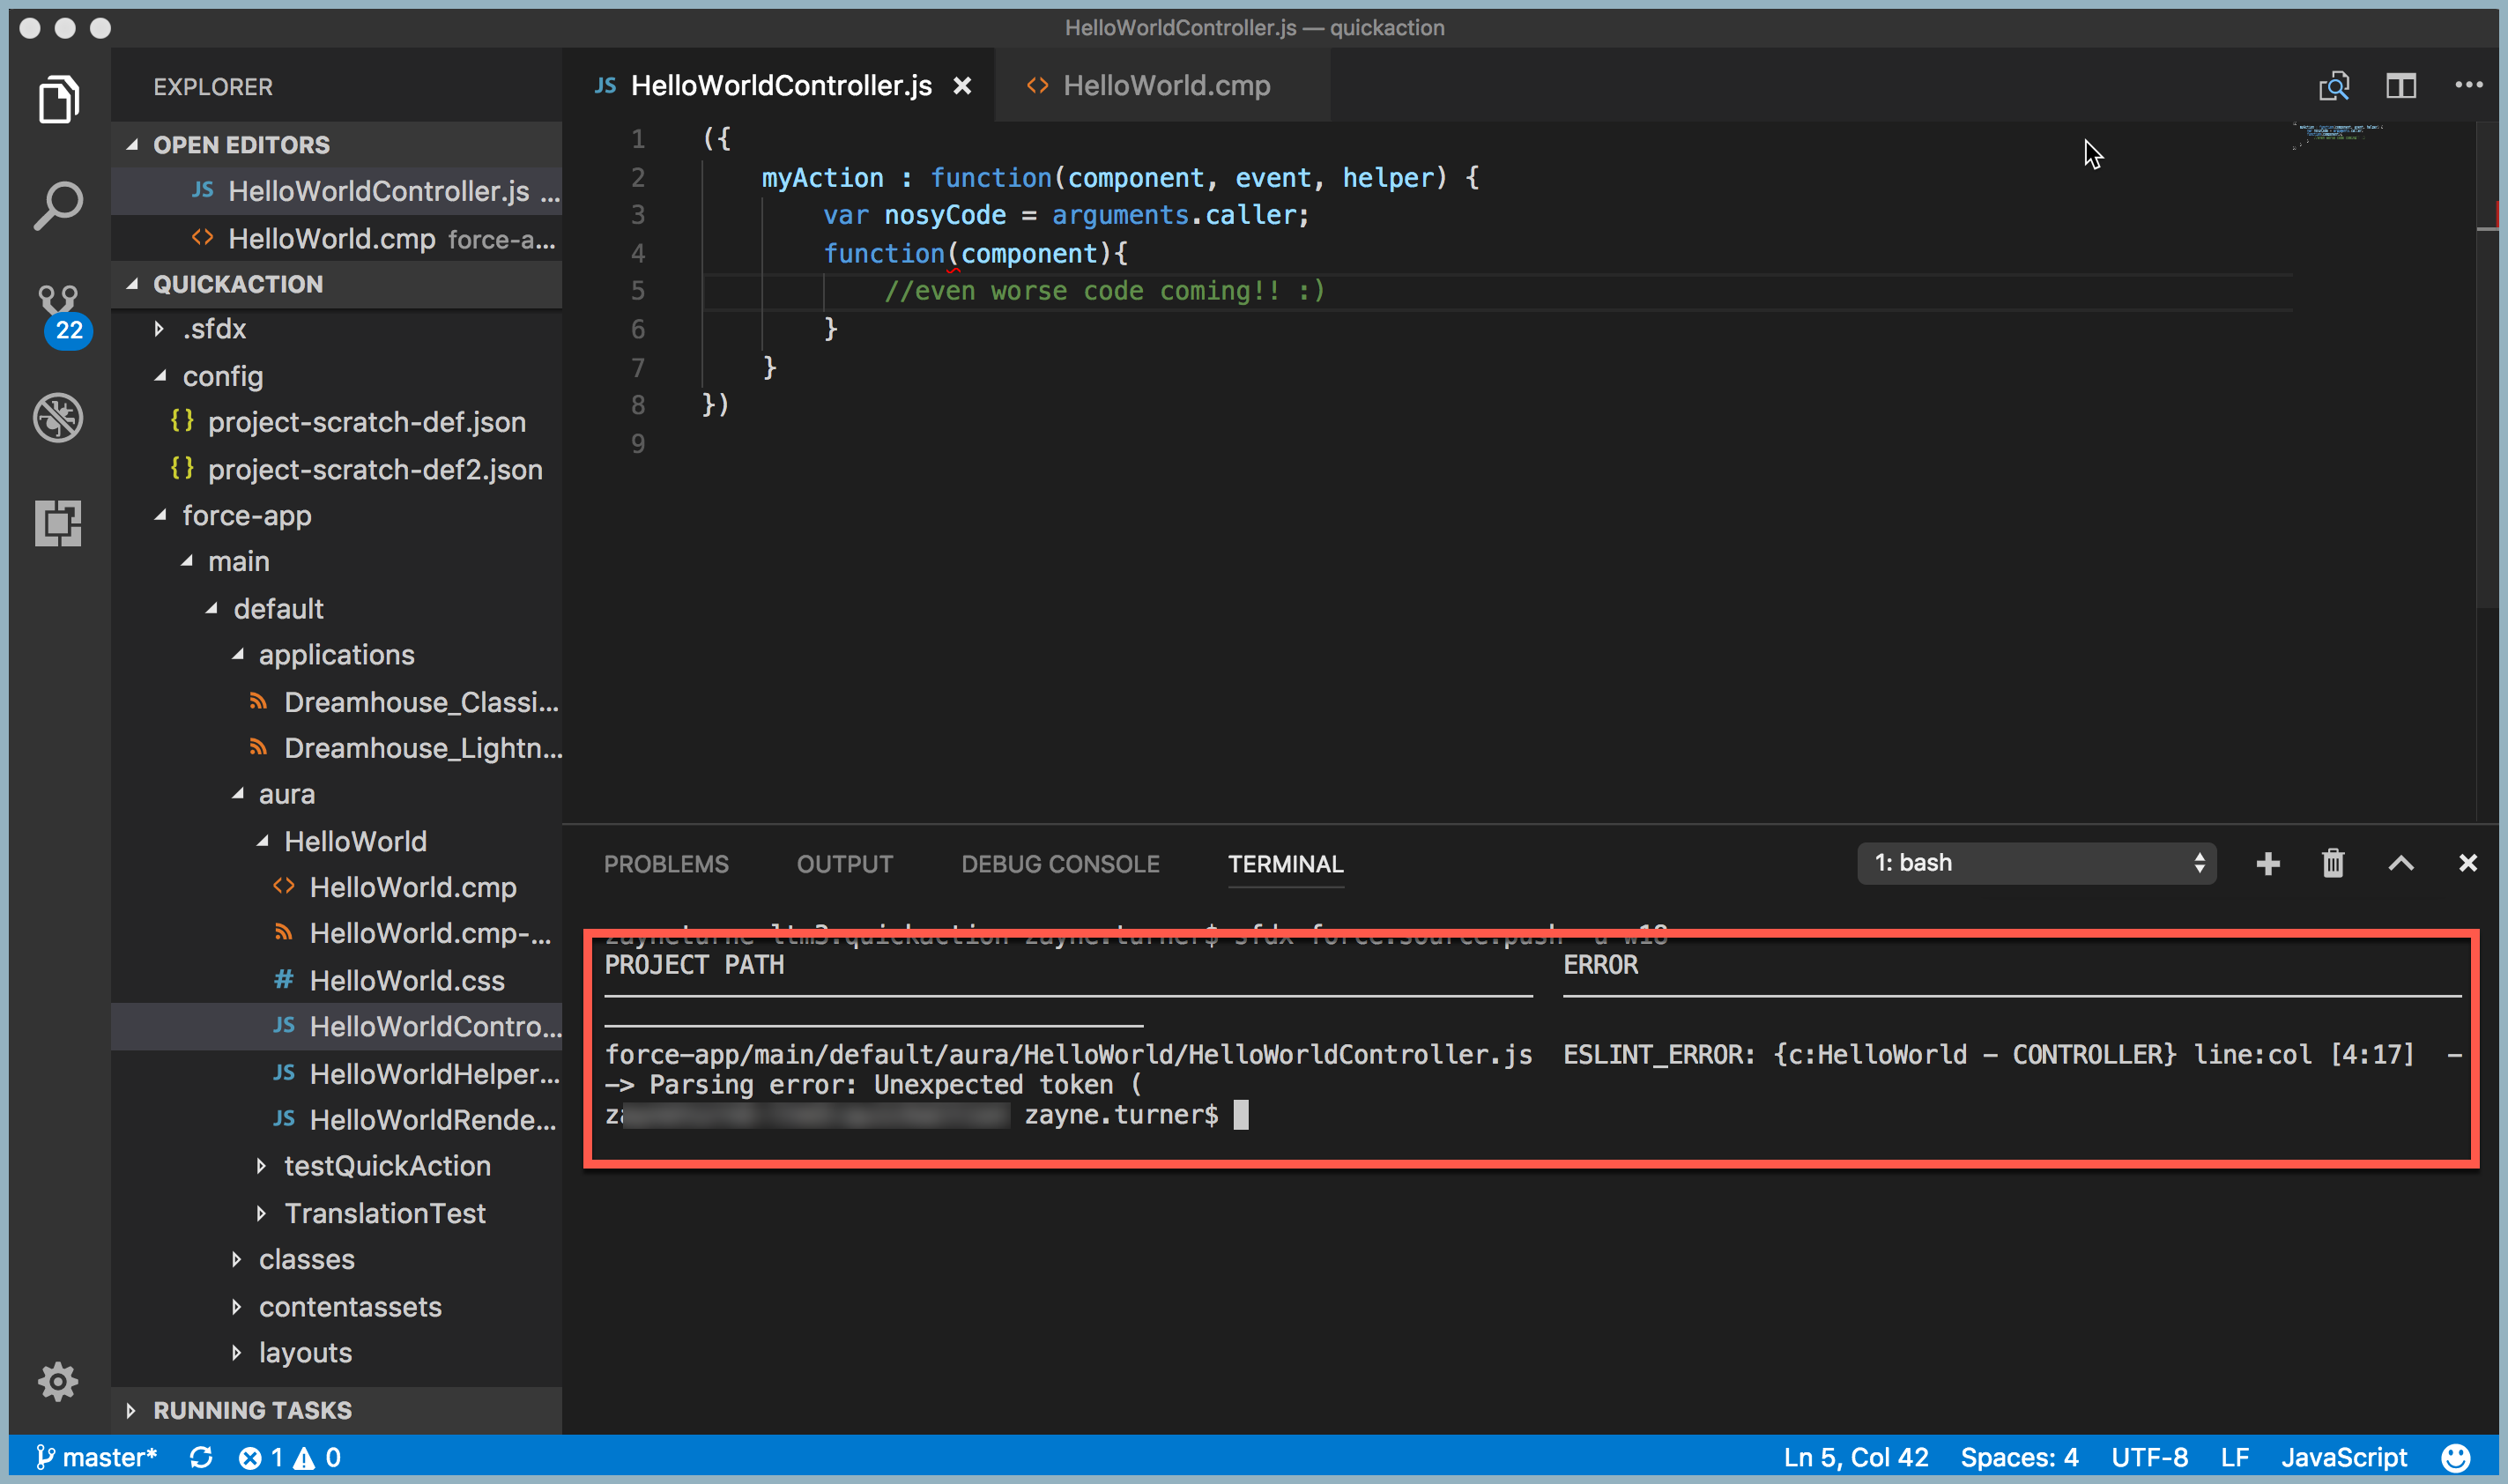
Task: Open the Search view in activity bar
Action: point(58,206)
